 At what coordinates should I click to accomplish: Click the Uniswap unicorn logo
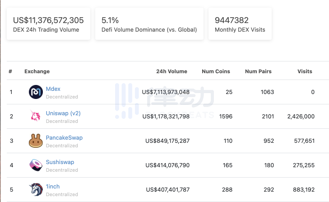[35, 116]
